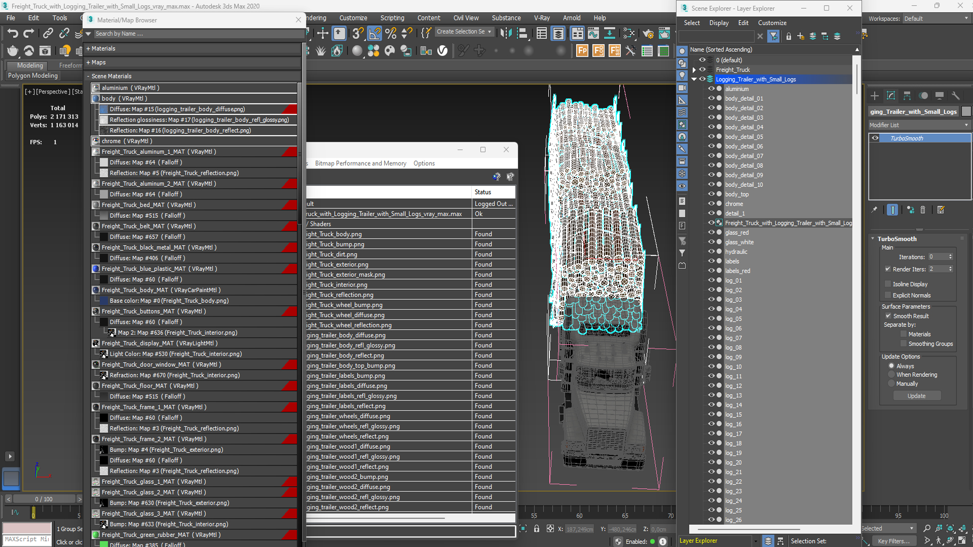Click Display Lights bulb filter in Layer Explorer
Viewport: 973px width, 547px height.
coord(682,75)
